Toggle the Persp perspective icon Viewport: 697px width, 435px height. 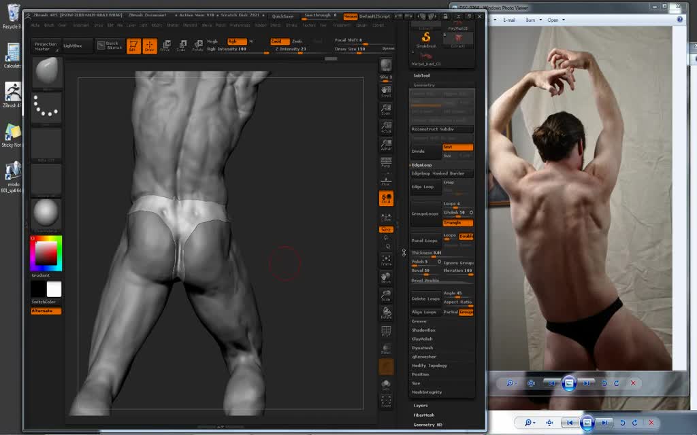click(x=386, y=162)
